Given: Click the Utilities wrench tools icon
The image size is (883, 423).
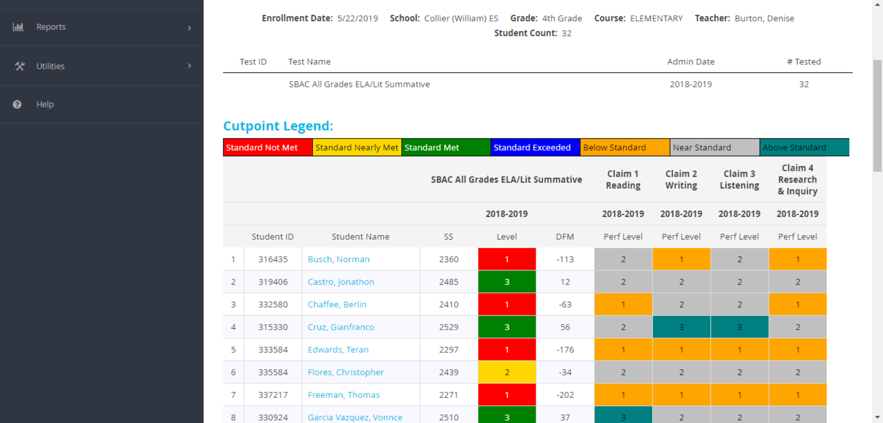Looking at the screenshot, I should tap(19, 66).
